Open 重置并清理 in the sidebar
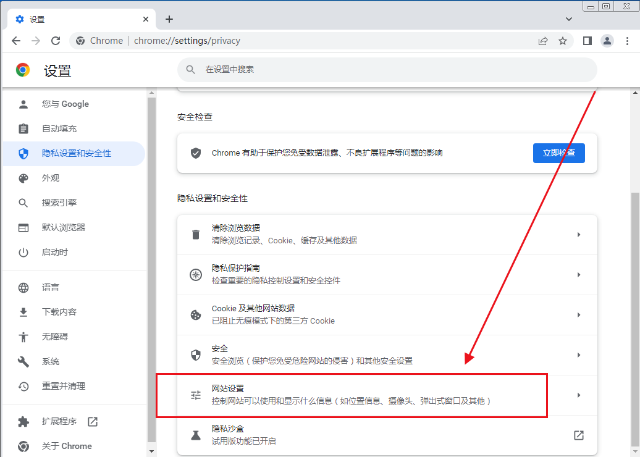The height and width of the screenshot is (457, 640). 74,386
